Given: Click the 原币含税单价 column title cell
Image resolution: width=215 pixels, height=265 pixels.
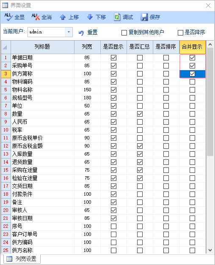Looking at the screenshot, I should [42, 138].
